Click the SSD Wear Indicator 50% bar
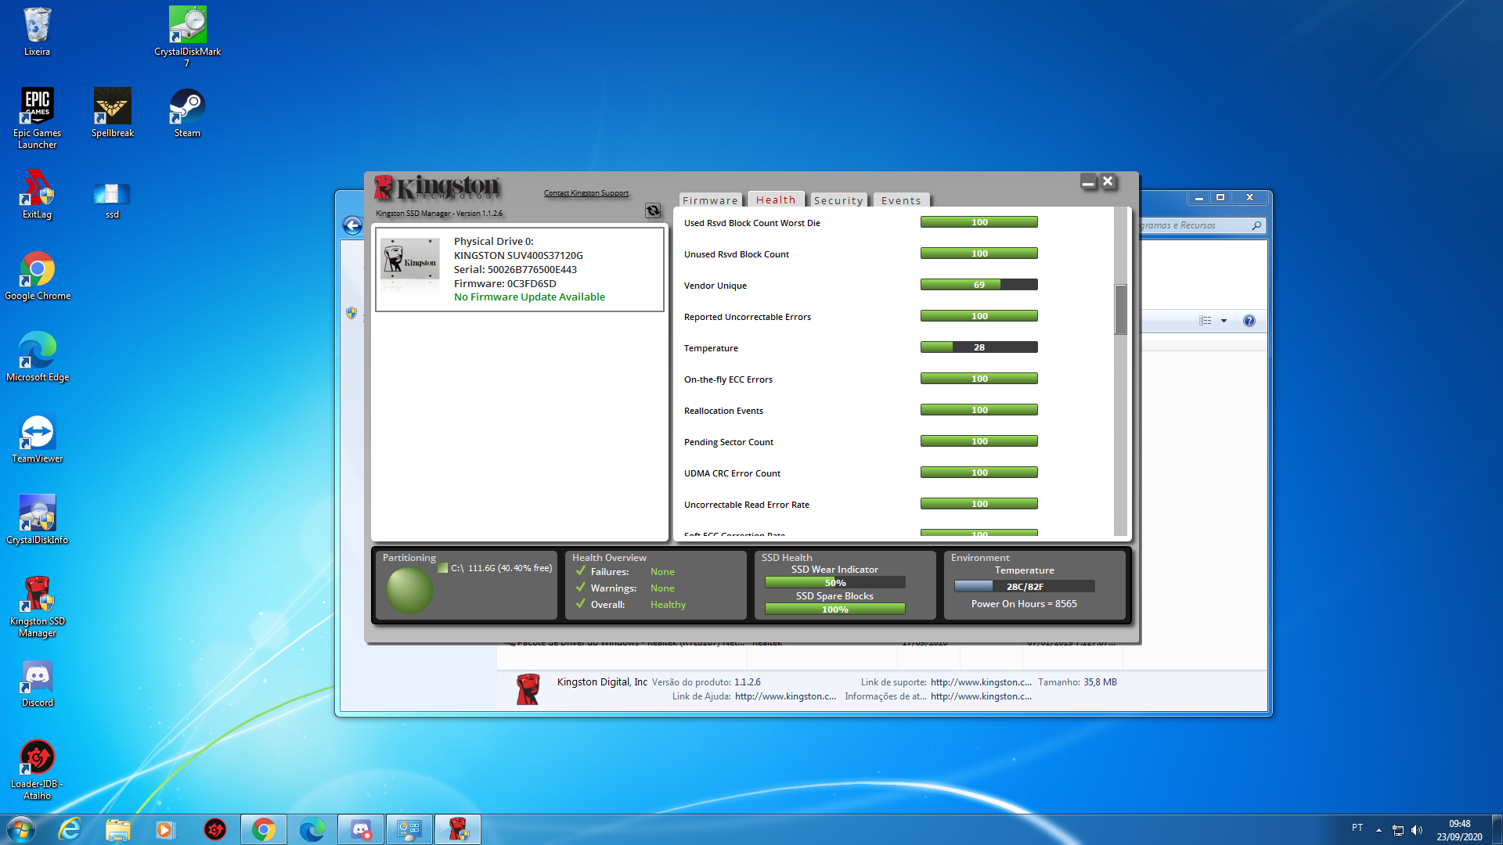1503x845 pixels. pyautogui.click(x=835, y=583)
